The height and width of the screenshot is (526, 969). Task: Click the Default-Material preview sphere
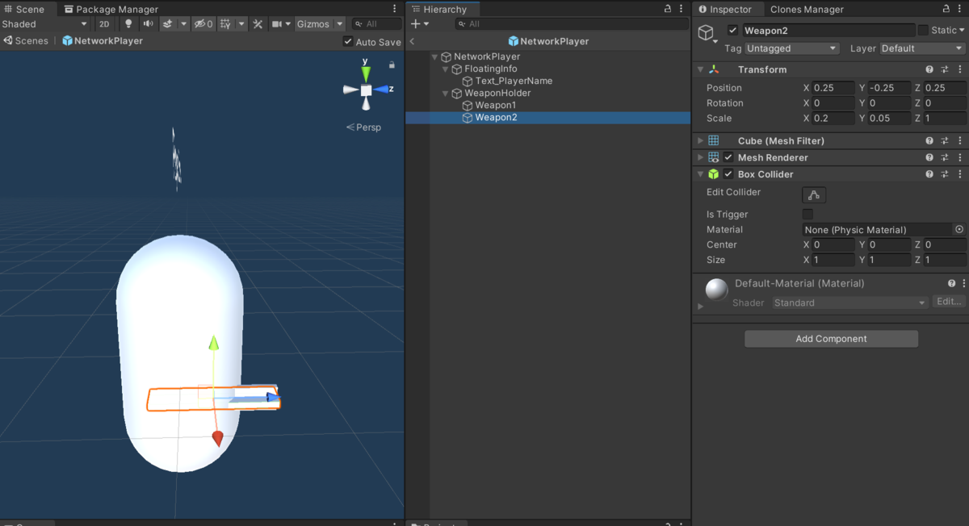tap(716, 290)
